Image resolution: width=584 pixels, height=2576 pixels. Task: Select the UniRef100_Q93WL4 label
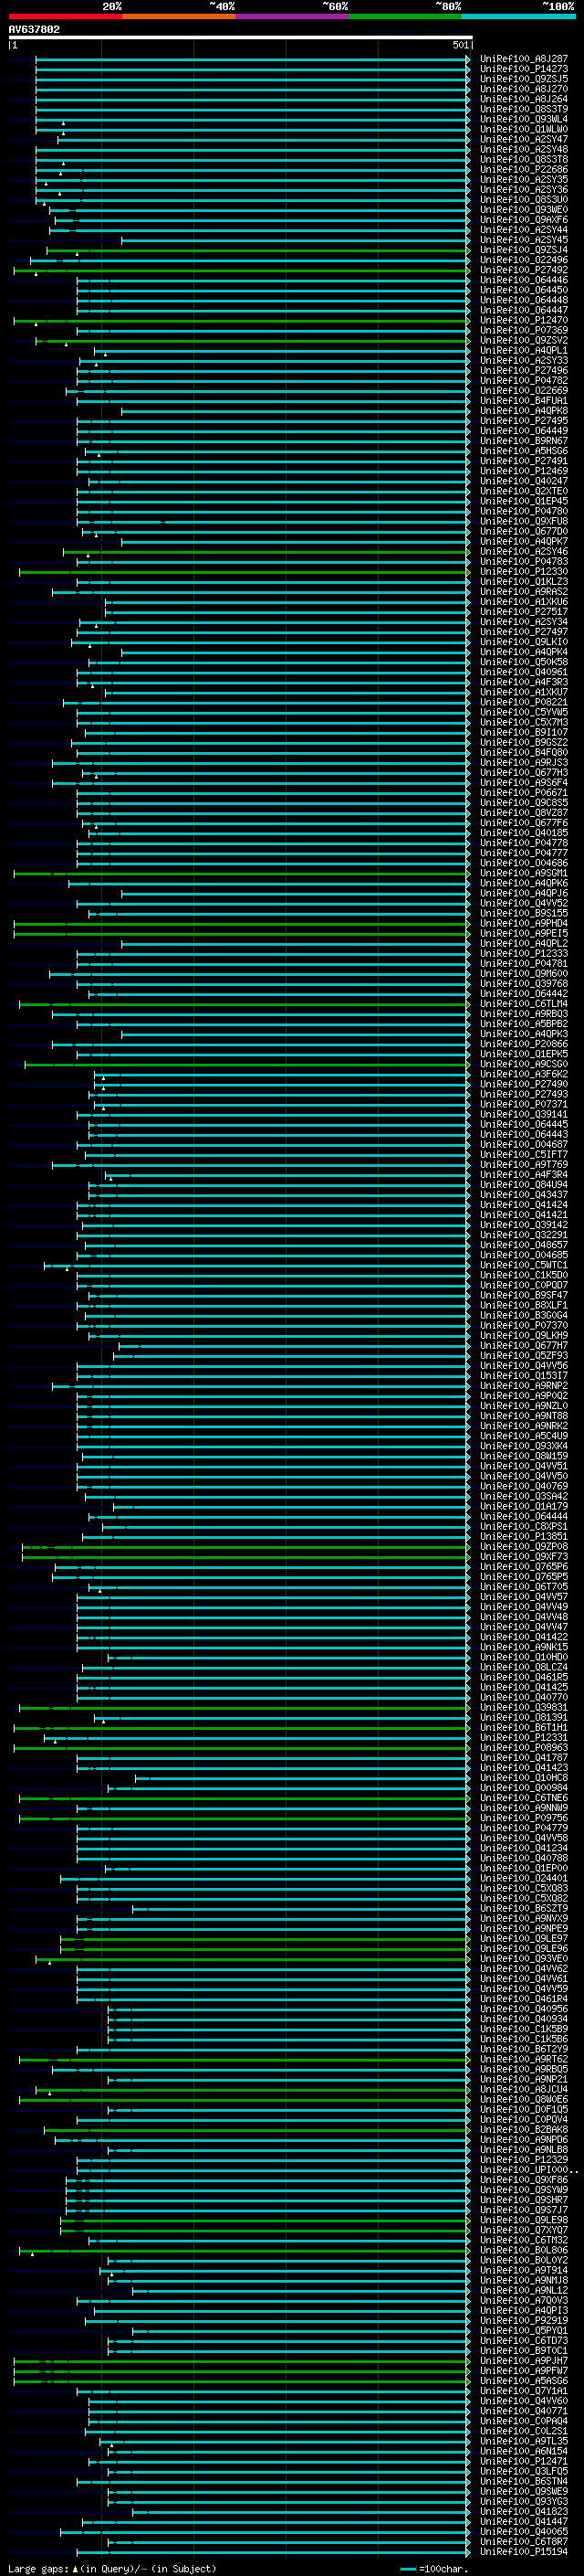[524, 119]
